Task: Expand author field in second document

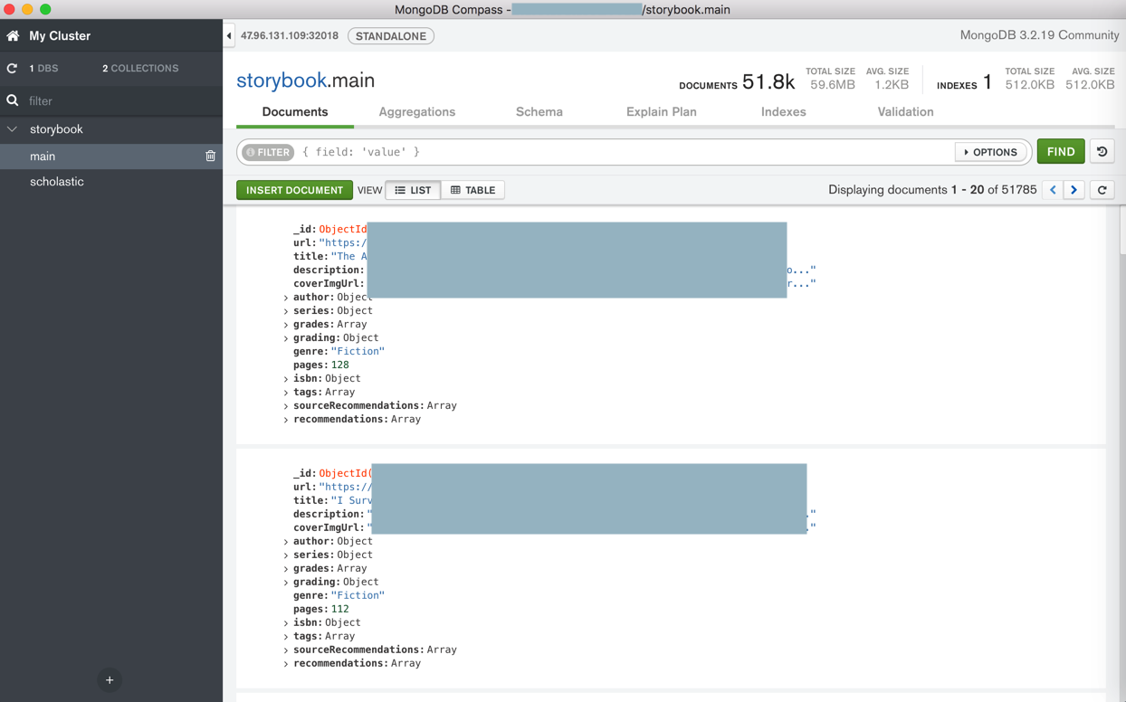Action: (286, 542)
